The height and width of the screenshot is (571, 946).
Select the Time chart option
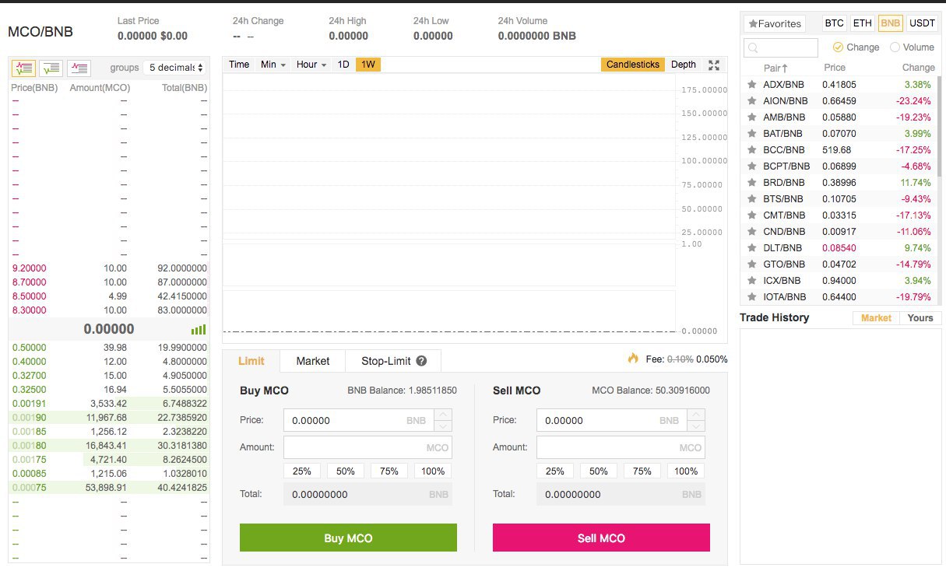[x=239, y=65]
